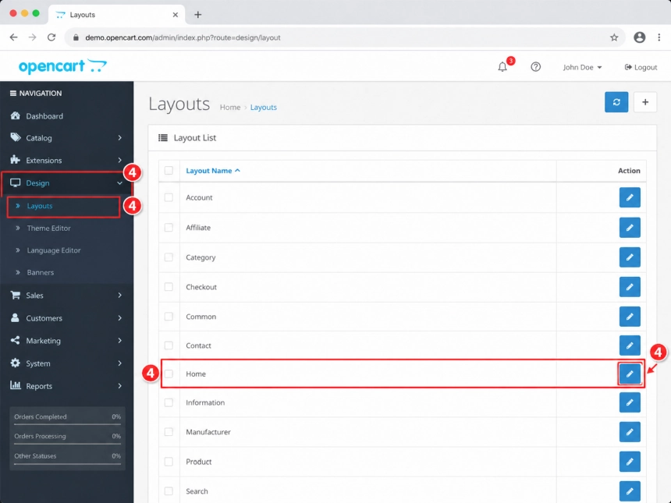Edit the Checkout layout
The height and width of the screenshot is (503, 671).
[630, 287]
